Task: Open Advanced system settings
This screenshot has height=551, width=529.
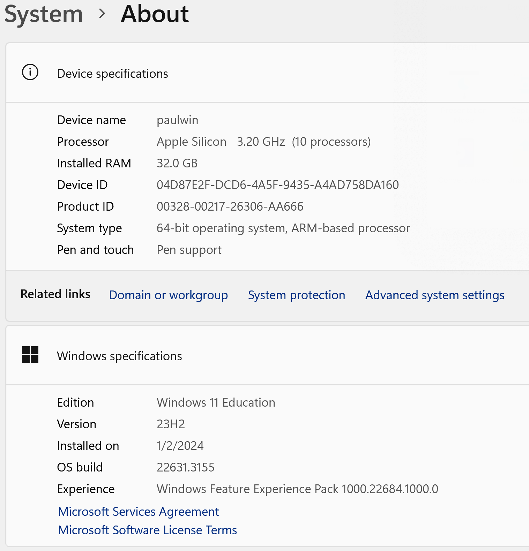Action: tap(434, 295)
